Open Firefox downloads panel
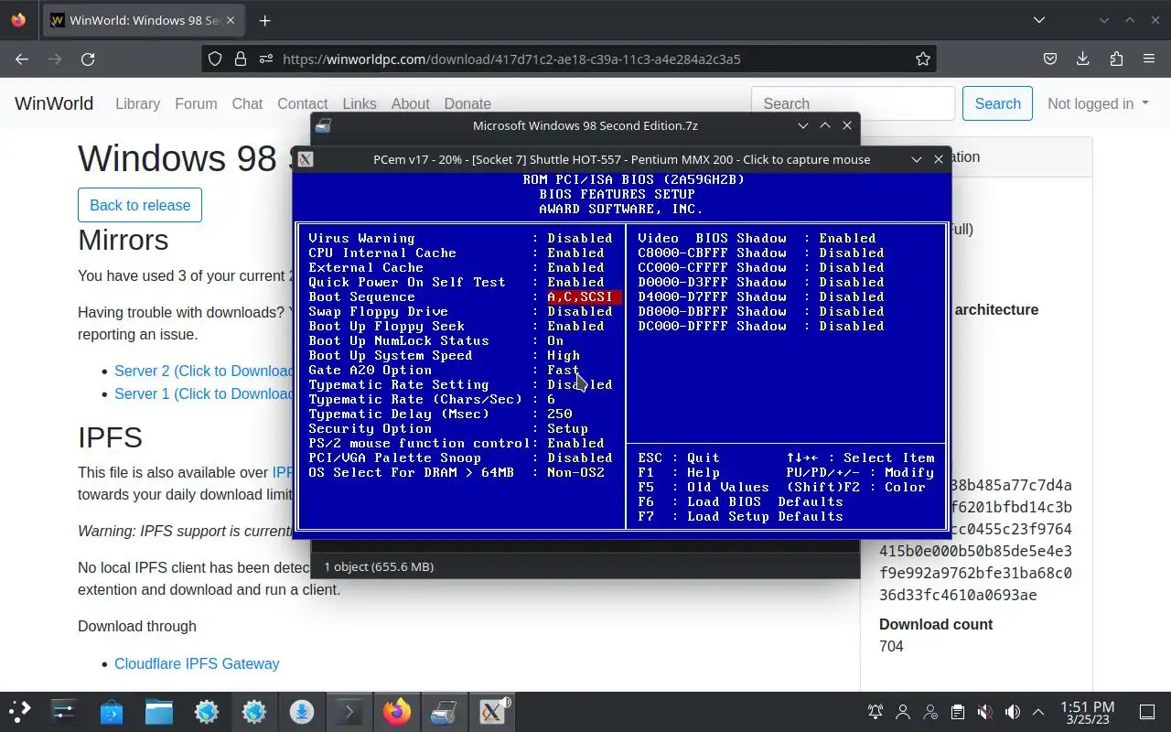The height and width of the screenshot is (732, 1171). [1083, 59]
